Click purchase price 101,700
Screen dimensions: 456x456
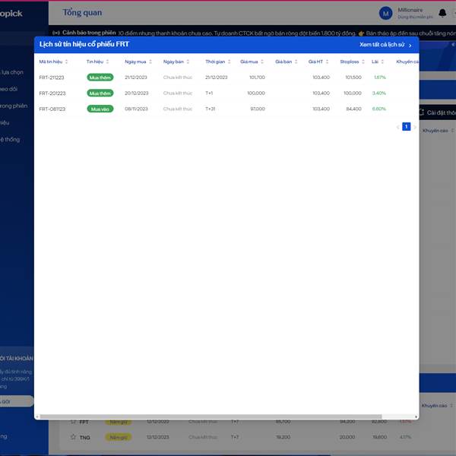click(x=257, y=78)
